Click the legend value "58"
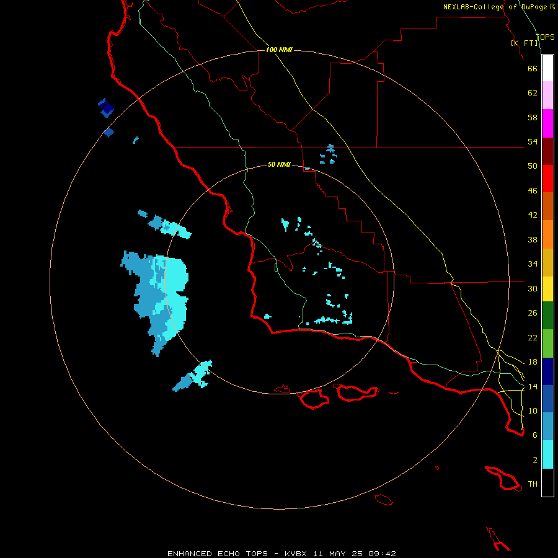 (533, 117)
